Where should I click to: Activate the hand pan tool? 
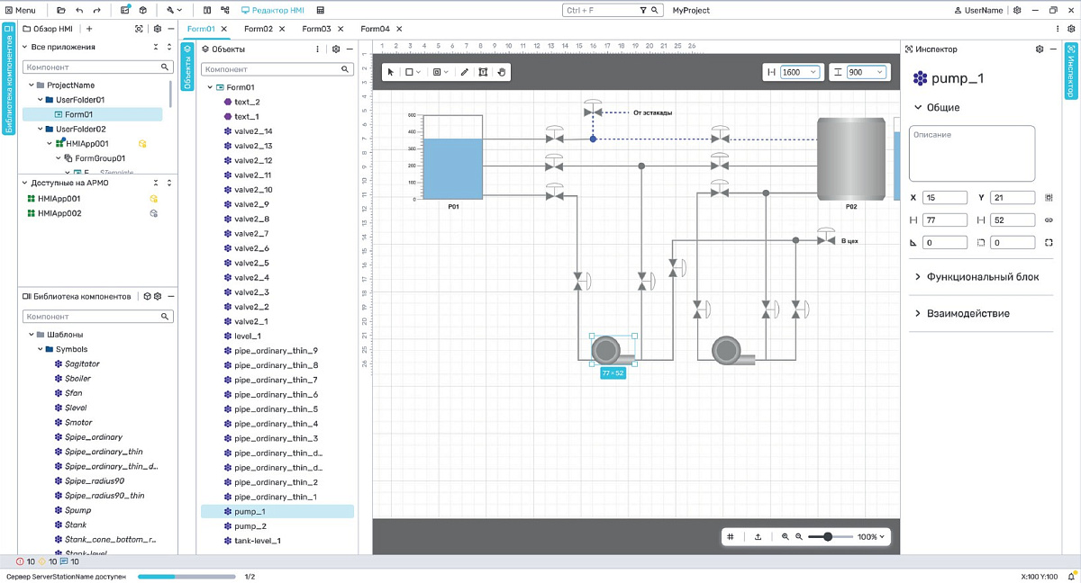(503, 72)
